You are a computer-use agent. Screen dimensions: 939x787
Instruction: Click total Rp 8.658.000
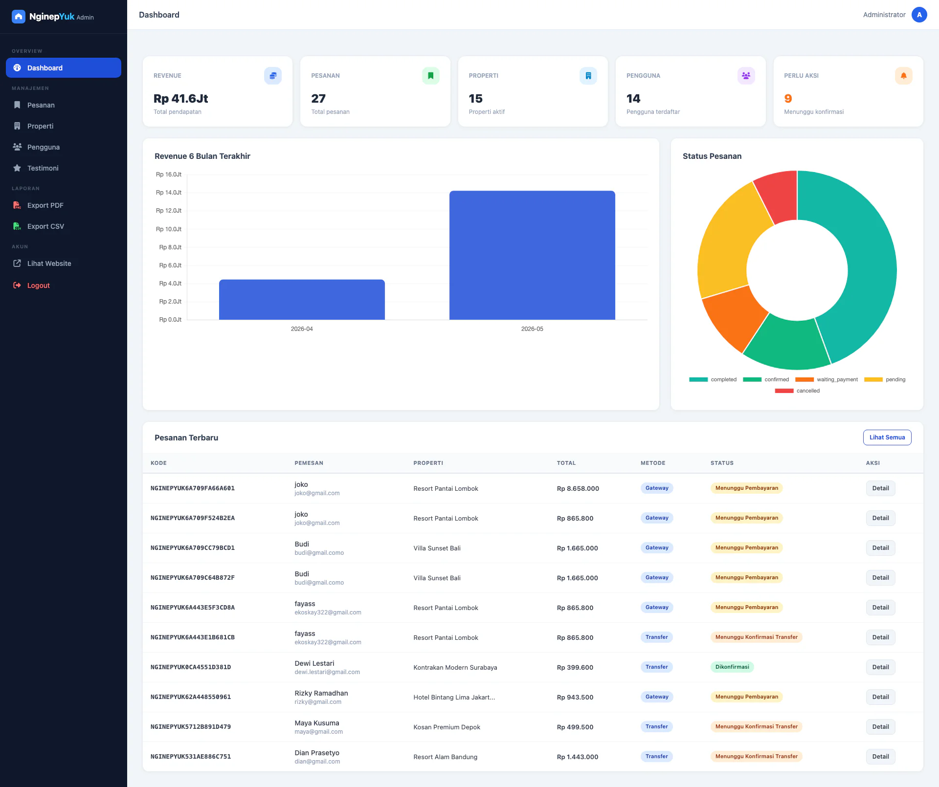[578, 489]
